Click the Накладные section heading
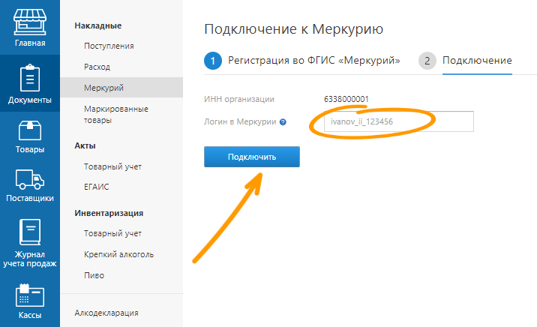This screenshot has height=327, width=537. (98, 25)
